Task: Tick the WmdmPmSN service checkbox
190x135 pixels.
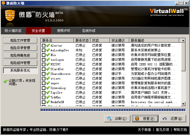Action: [44, 102]
